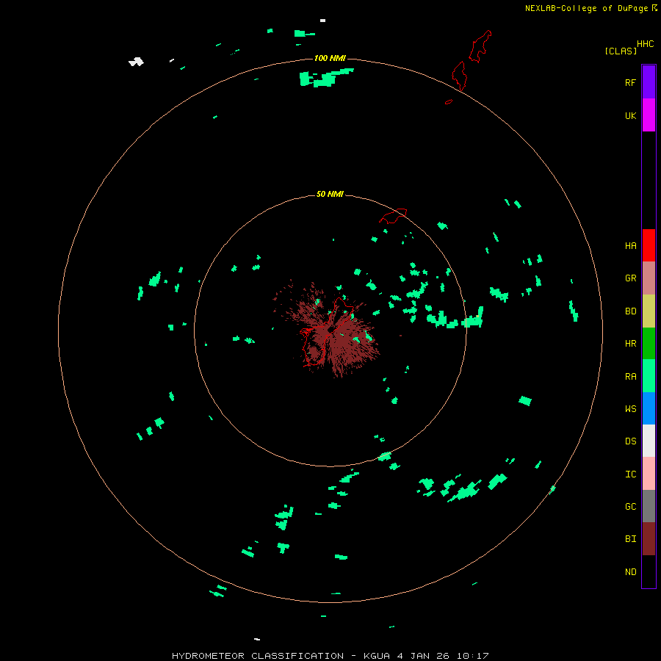Select the white DS legend swatch
The height and width of the screenshot is (661, 661).
649,441
